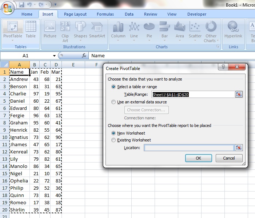
Task: Choose 'Select a table or range' option
Action: point(114,87)
